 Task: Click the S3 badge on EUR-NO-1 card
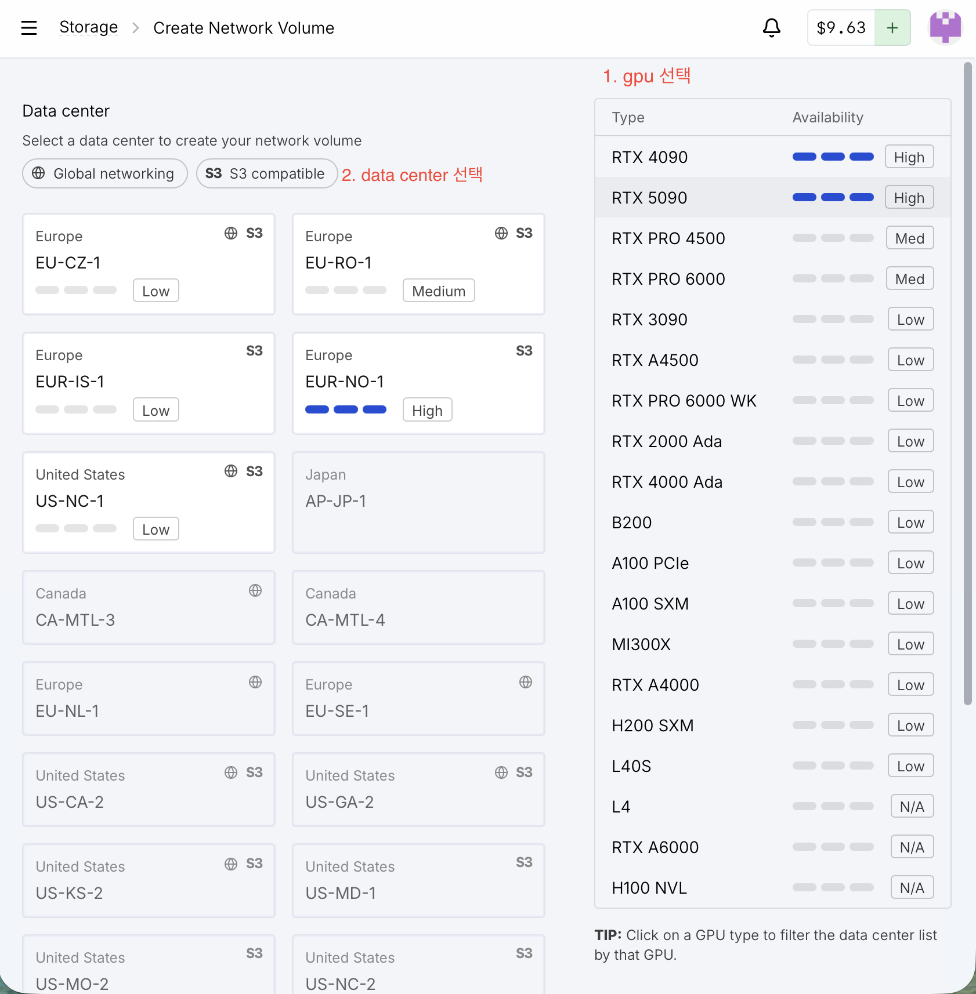(x=524, y=351)
